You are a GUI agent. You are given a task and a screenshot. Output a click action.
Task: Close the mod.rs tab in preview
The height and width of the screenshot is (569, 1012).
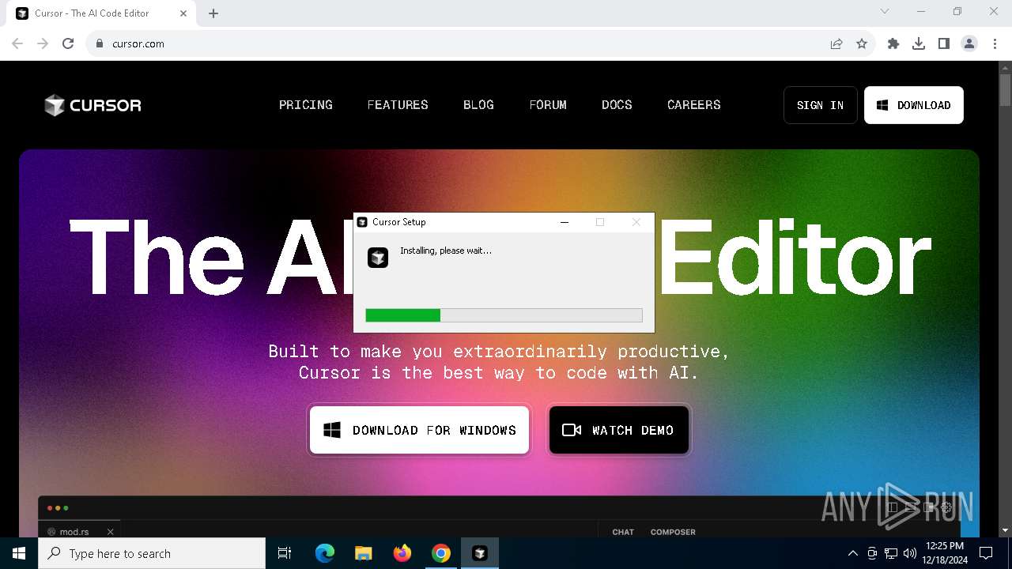(x=111, y=532)
